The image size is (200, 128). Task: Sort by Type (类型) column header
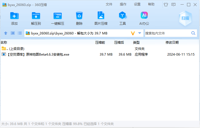pos(136,43)
